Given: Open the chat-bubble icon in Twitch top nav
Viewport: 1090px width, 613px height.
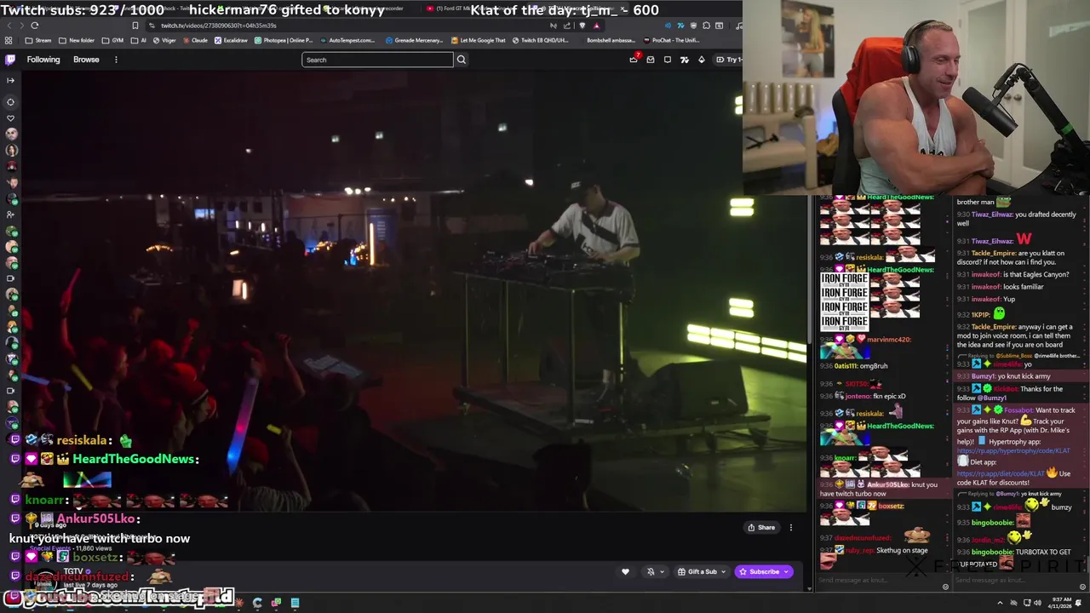Looking at the screenshot, I should [668, 60].
